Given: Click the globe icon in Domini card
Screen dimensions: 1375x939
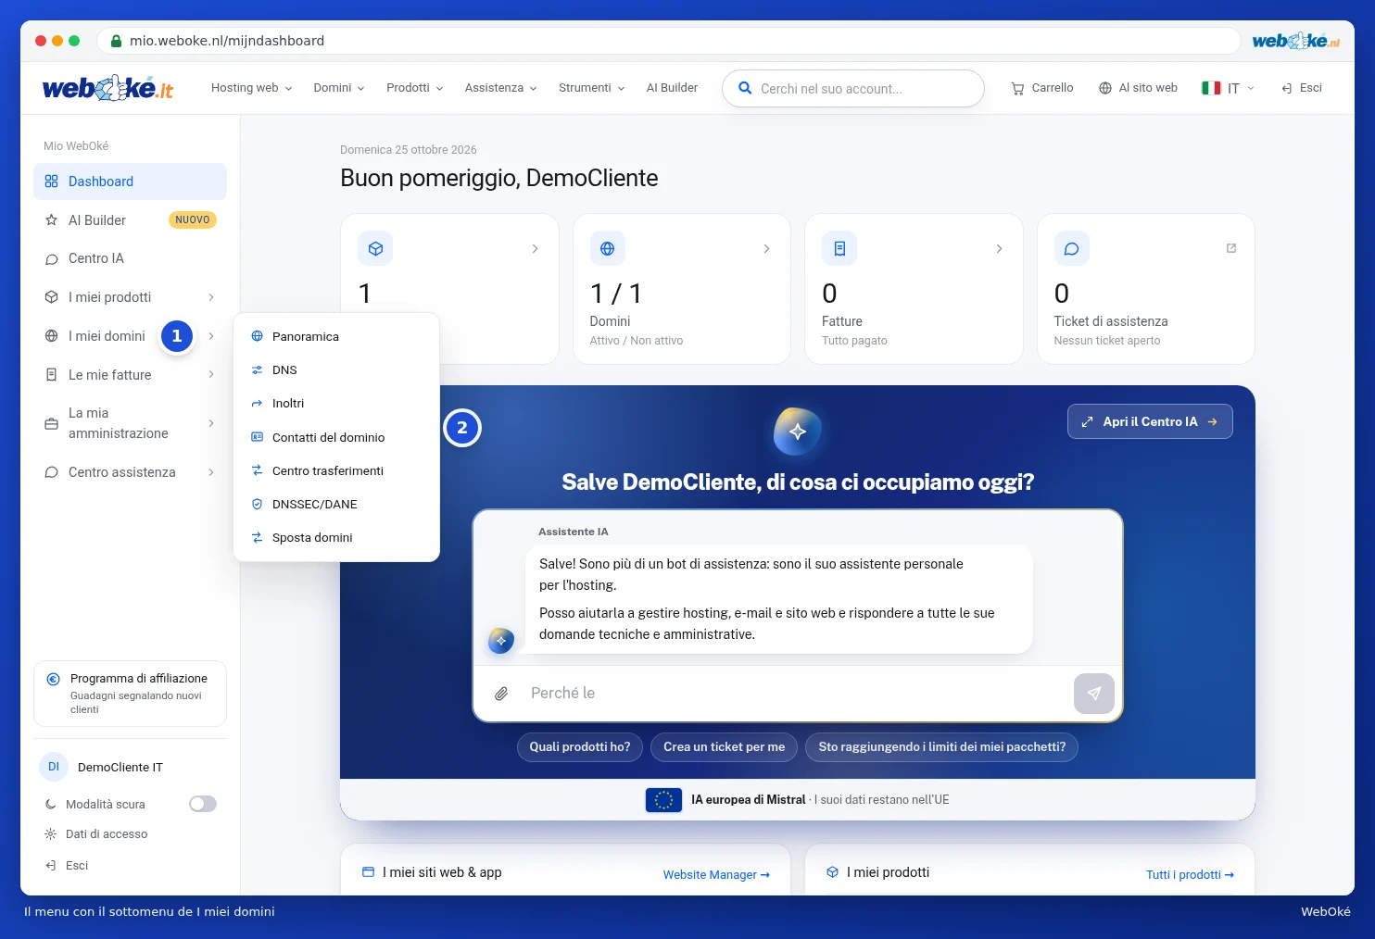Looking at the screenshot, I should pos(607,248).
